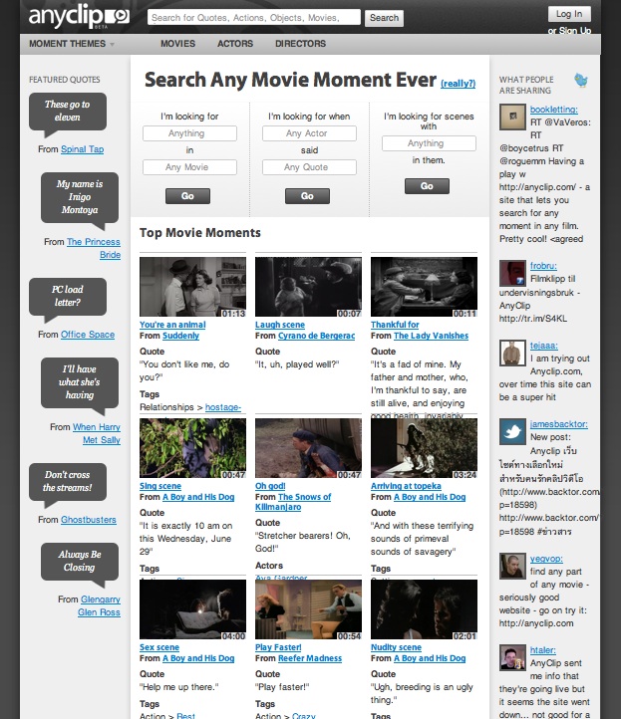Open the 'You're an animal' title link
Screen dimensions: 621x719
click(172, 325)
